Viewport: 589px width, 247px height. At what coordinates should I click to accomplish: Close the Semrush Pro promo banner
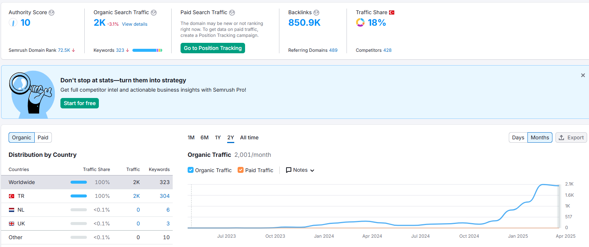583,75
